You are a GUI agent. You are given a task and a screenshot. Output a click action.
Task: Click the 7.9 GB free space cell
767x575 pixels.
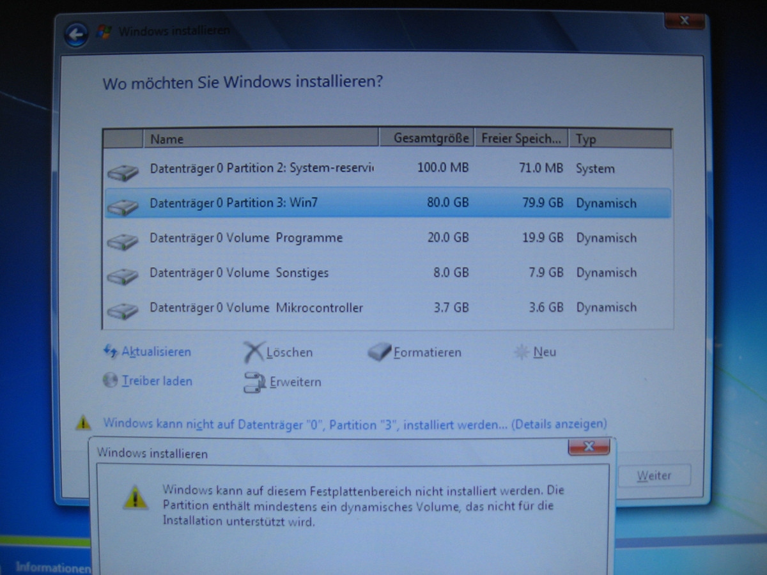(546, 272)
